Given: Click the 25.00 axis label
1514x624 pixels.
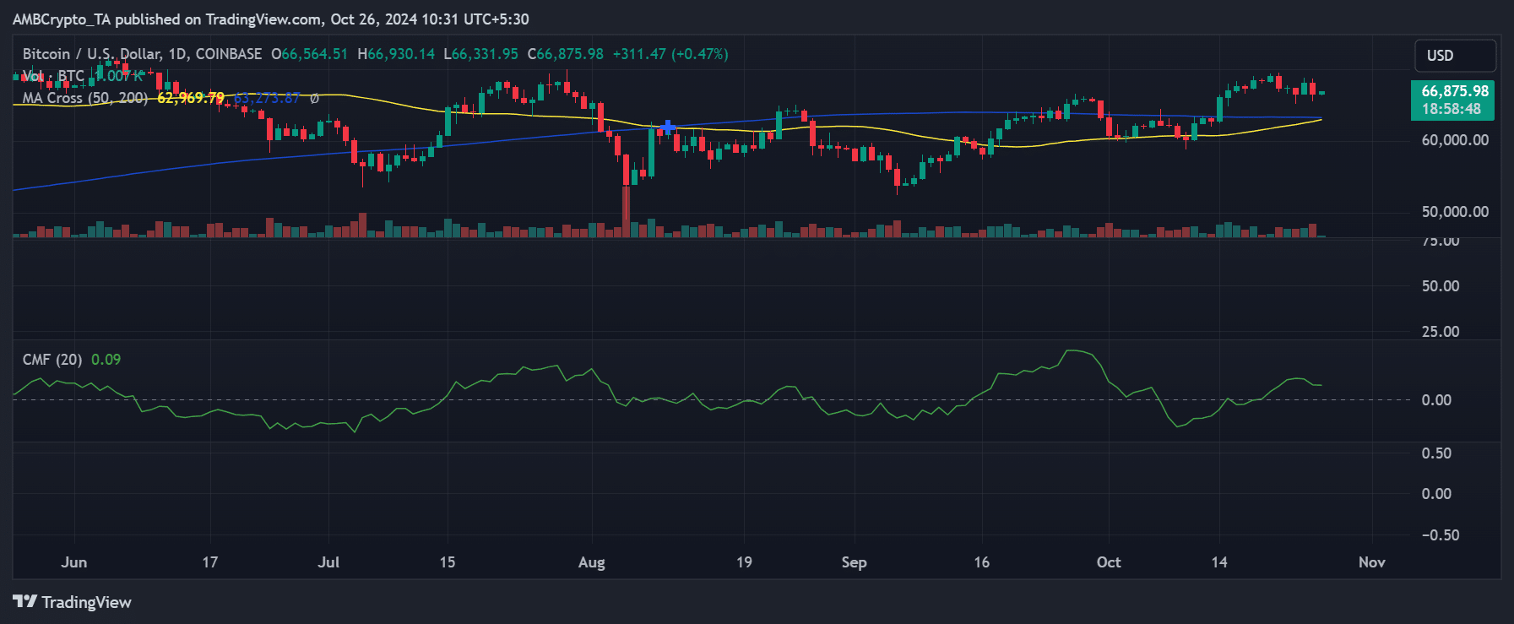Looking at the screenshot, I should click(1441, 332).
